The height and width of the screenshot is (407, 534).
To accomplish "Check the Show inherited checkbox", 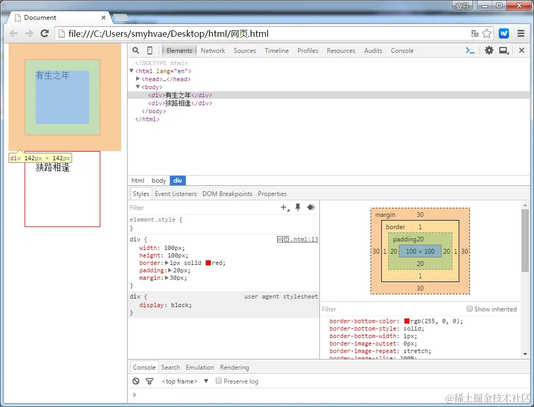I will click(x=469, y=309).
